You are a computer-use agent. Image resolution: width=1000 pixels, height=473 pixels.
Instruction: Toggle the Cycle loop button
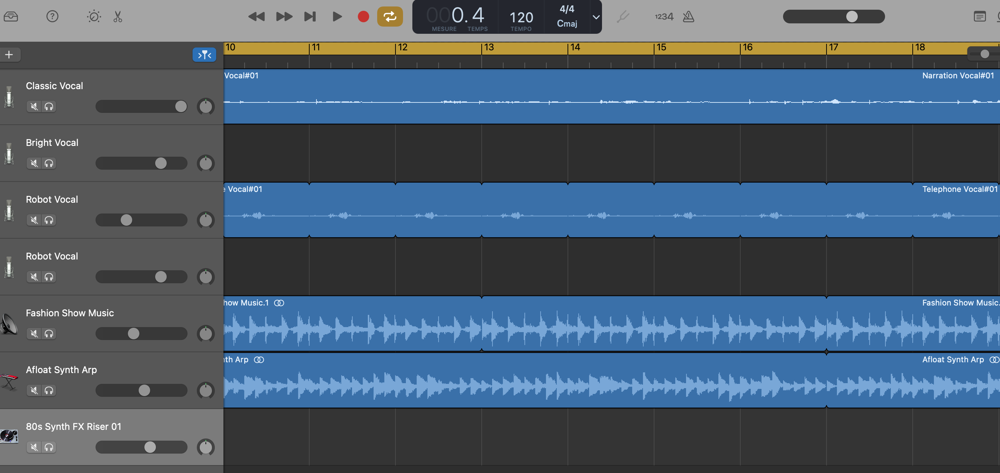(390, 17)
